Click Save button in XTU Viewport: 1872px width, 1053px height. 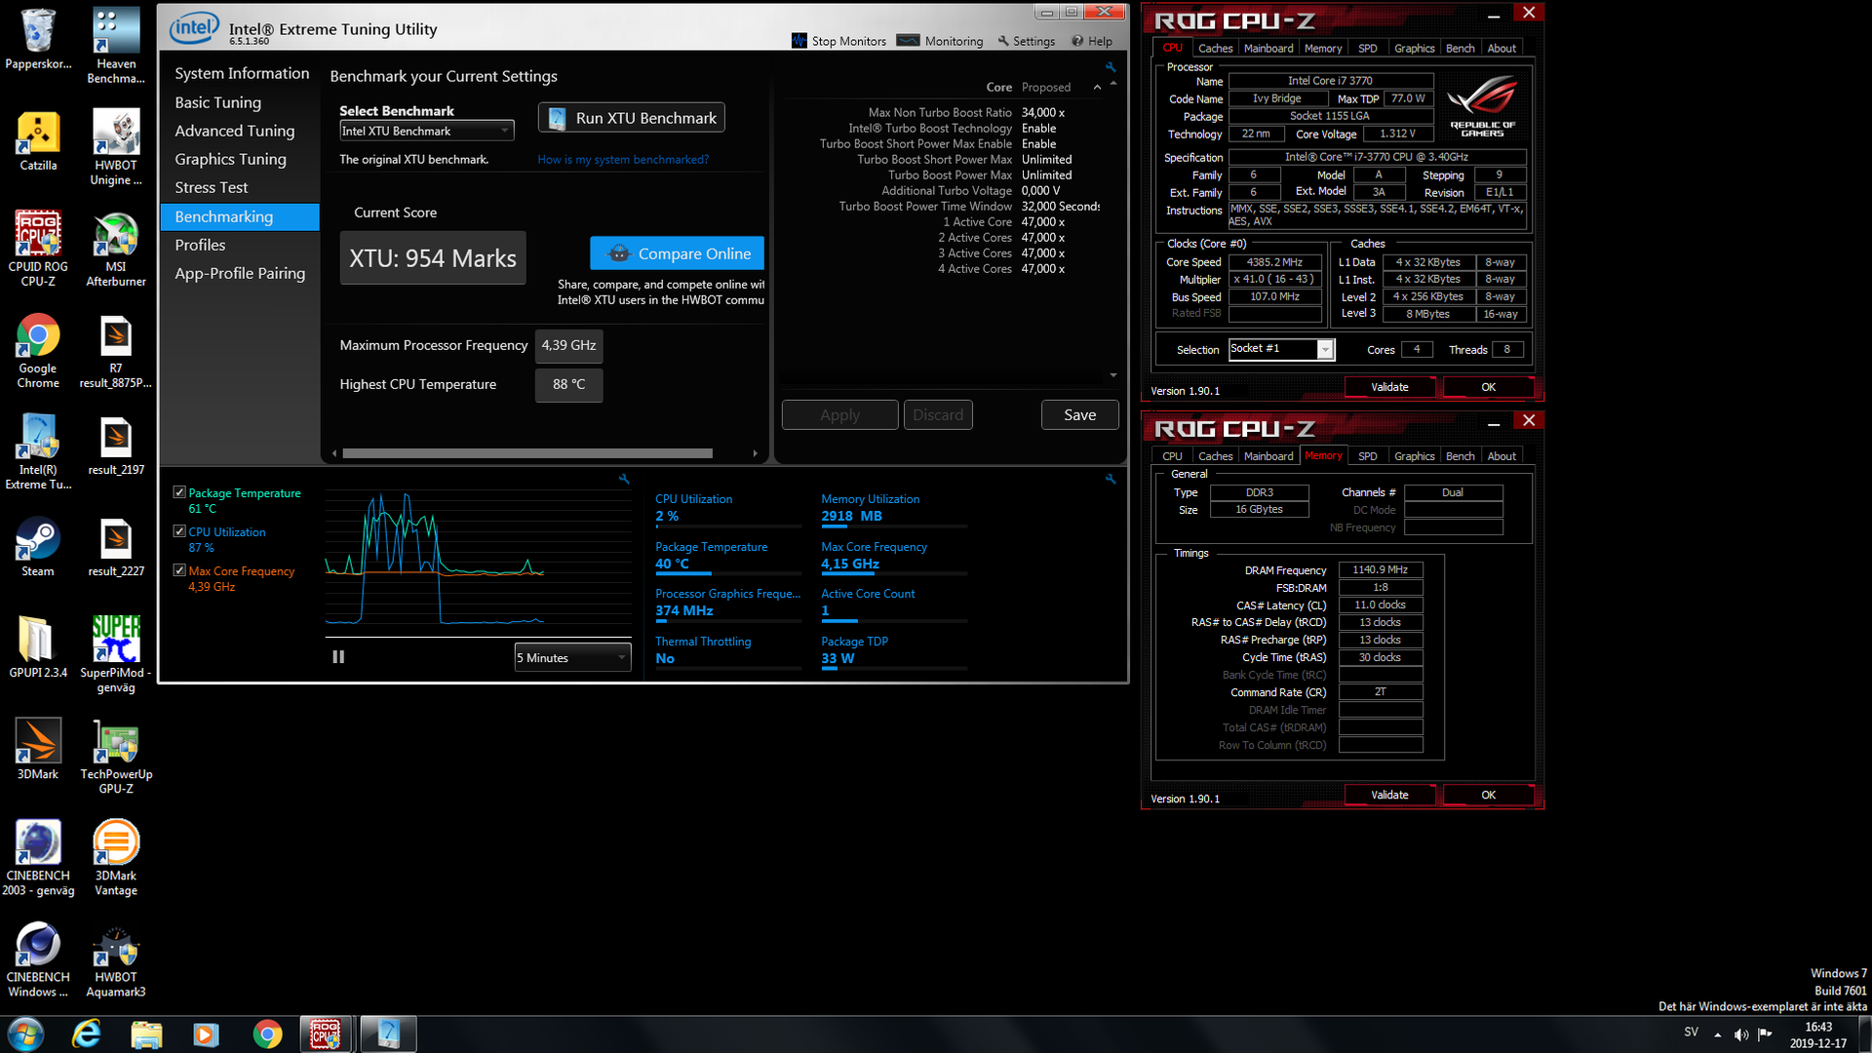[1079, 414]
